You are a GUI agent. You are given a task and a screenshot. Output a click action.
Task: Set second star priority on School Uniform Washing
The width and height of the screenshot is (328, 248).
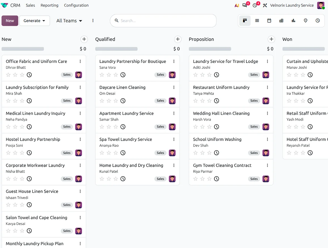[x=202, y=153]
